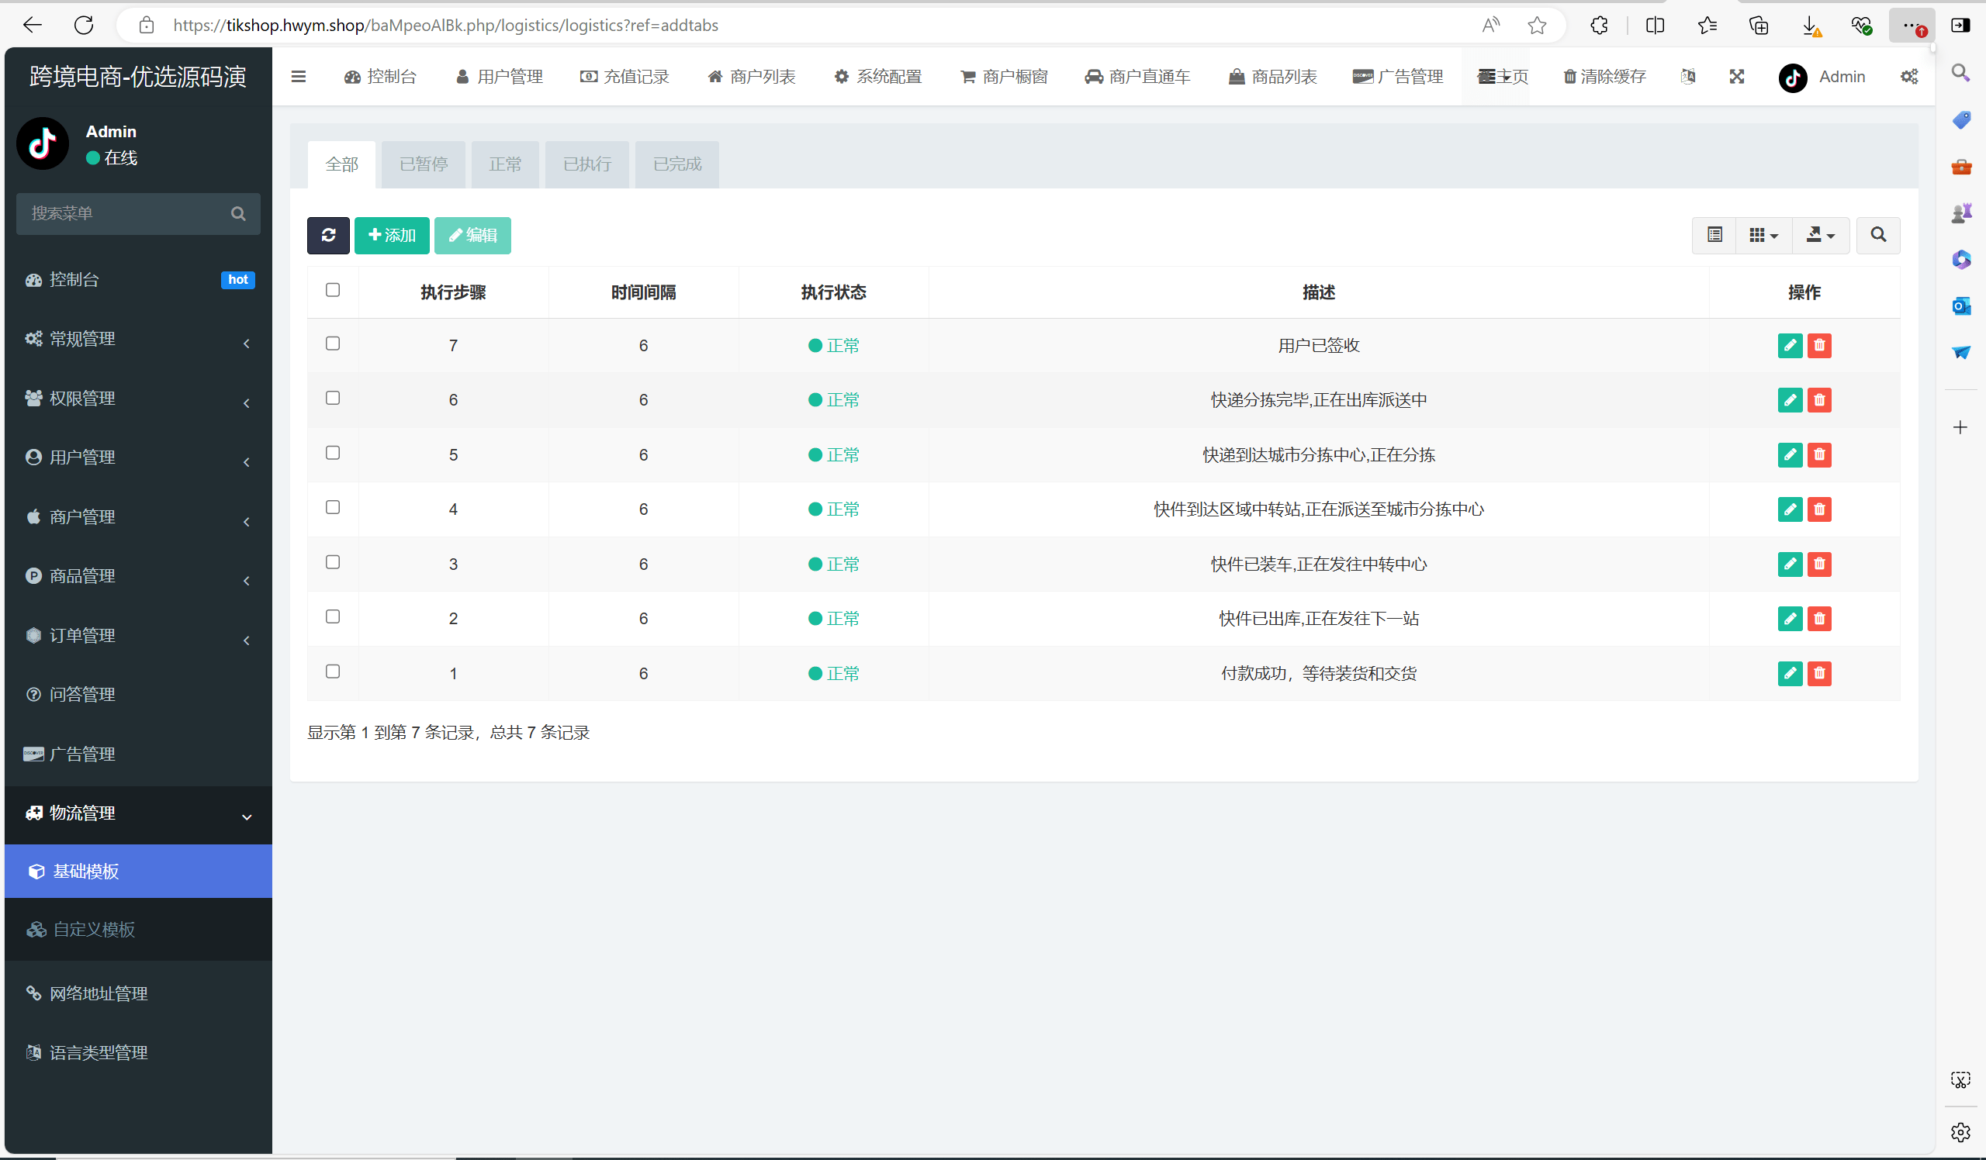Check the select-all header checkbox
The height and width of the screenshot is (1160, 1986).
click(333, 290)
